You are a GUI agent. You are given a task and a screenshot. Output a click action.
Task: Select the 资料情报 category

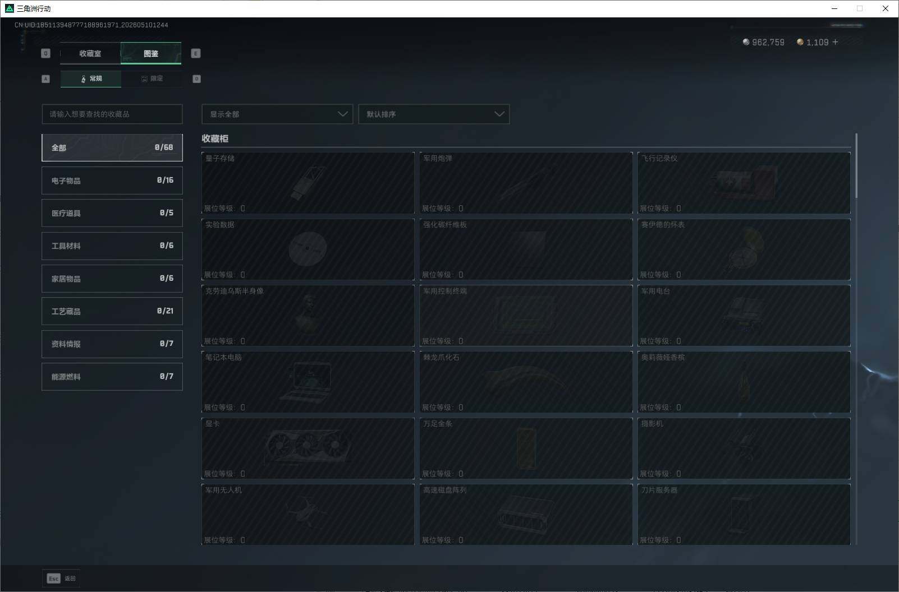(x=112, y=344)
